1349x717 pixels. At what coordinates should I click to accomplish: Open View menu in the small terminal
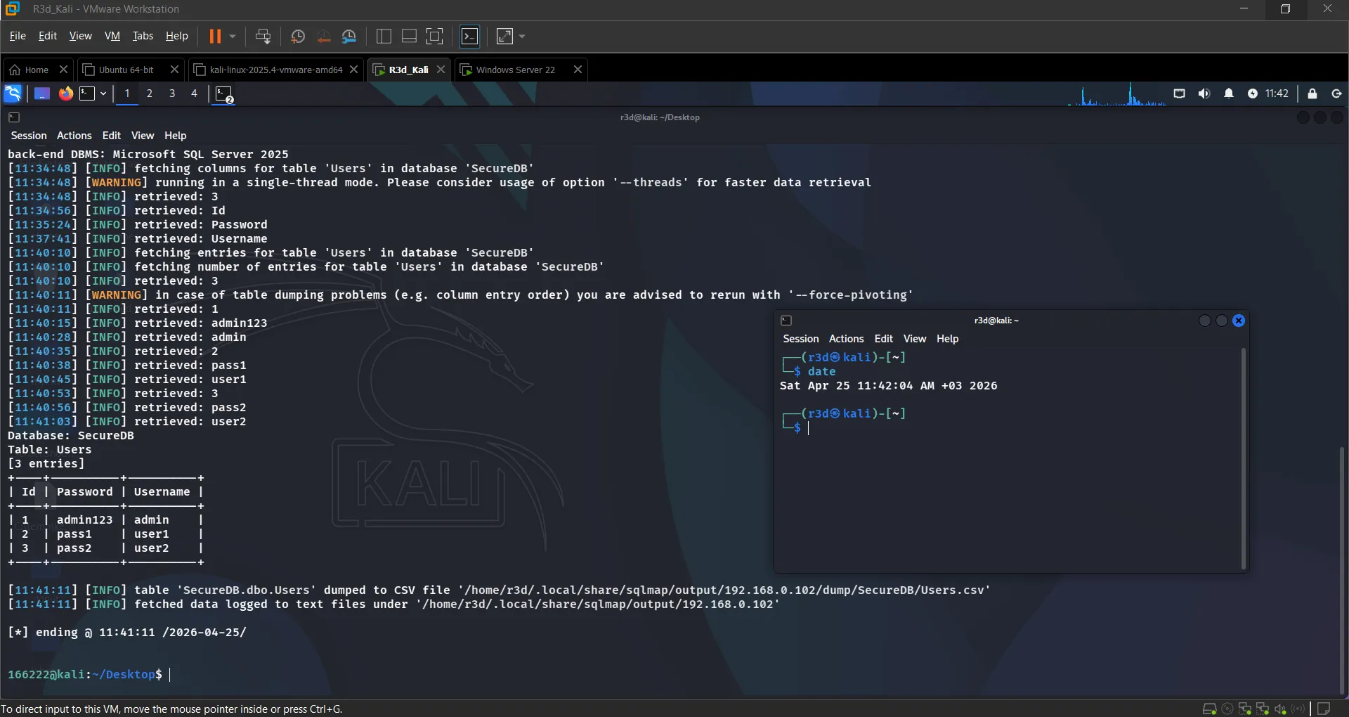coord(915,339)
